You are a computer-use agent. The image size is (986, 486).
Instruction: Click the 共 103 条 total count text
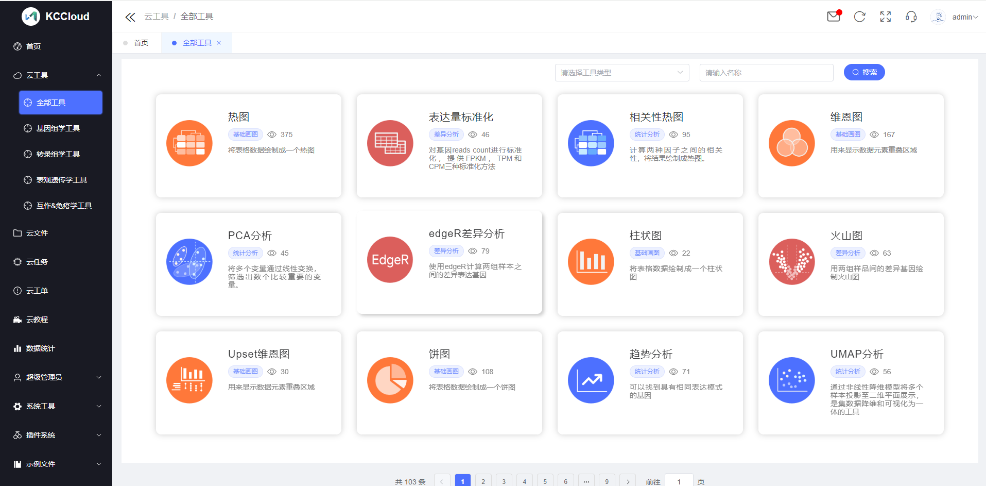tap(410, 482)
